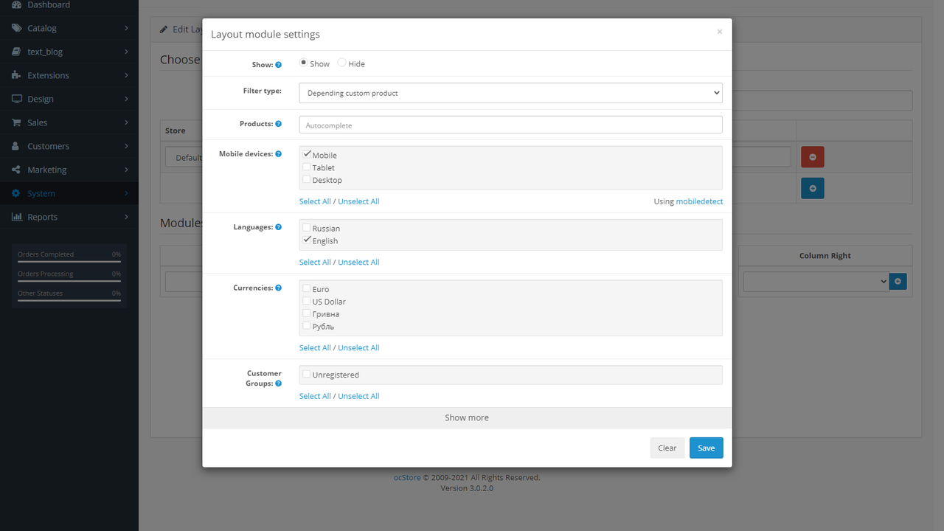Open the System menu item
The width and height of the screenshot is (944, 531).
[69, 193]
